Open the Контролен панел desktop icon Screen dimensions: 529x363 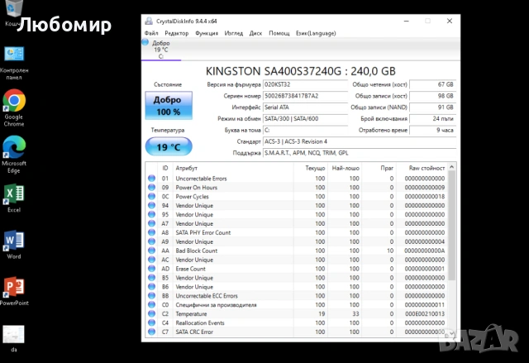click(14, 63)
